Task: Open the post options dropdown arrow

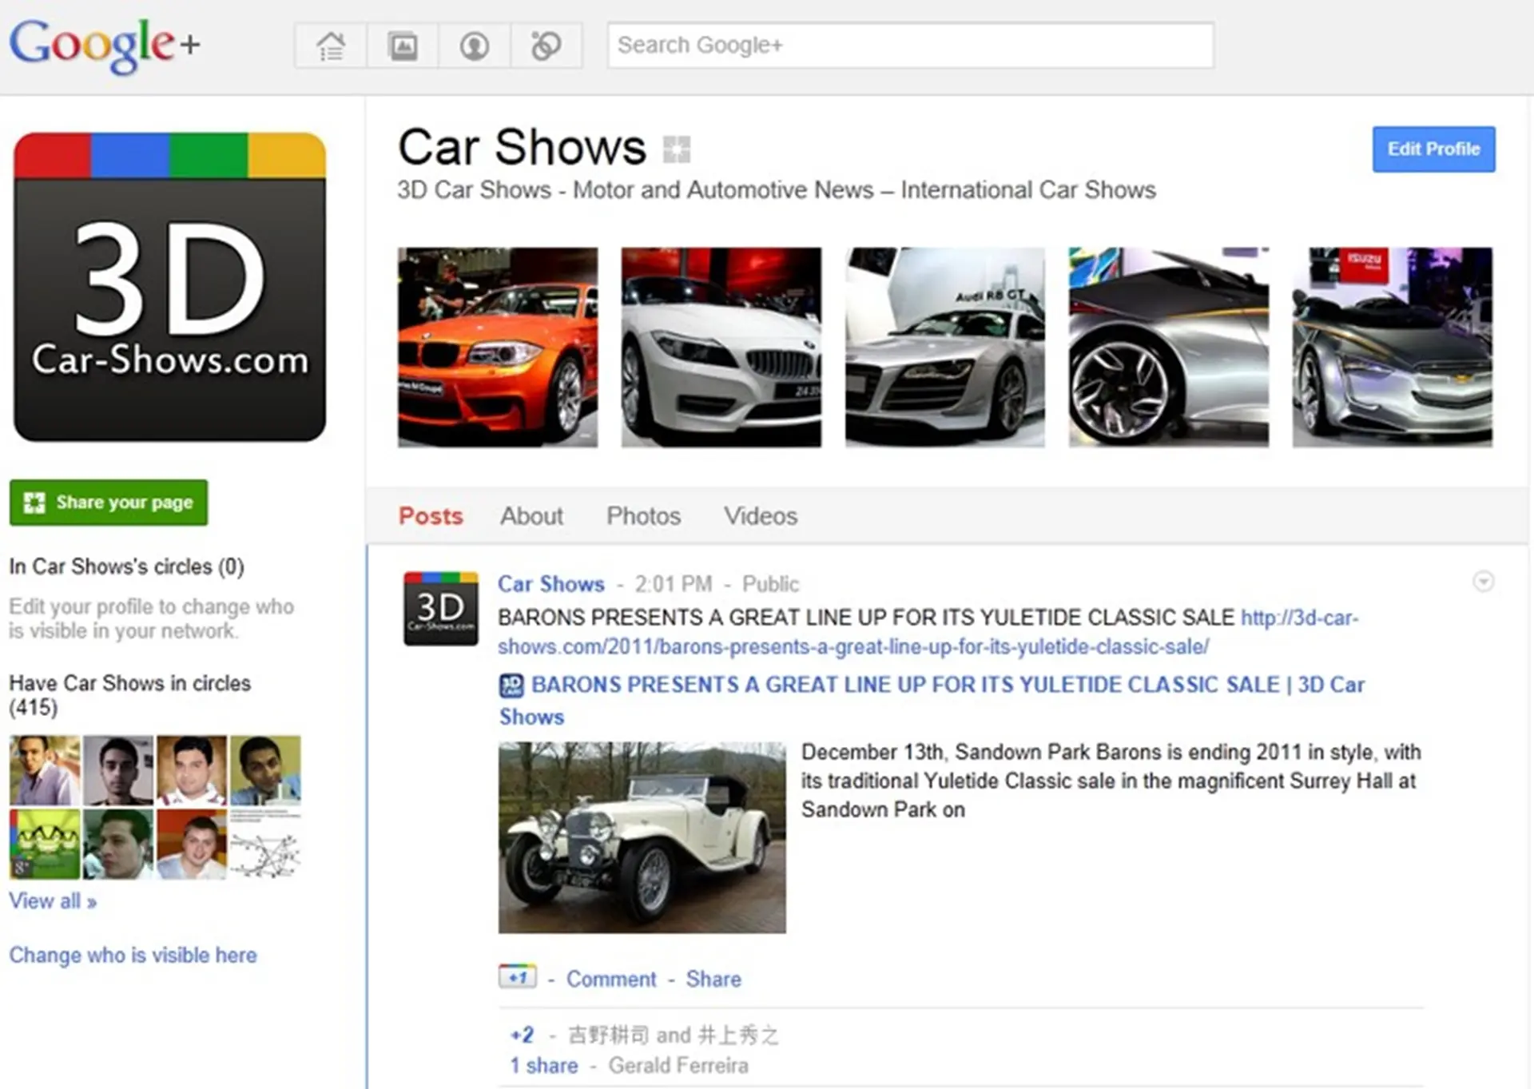Action: 1484,581
